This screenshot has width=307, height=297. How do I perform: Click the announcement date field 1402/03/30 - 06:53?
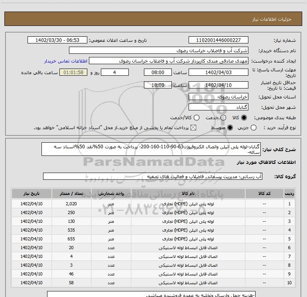pos(57,40)
